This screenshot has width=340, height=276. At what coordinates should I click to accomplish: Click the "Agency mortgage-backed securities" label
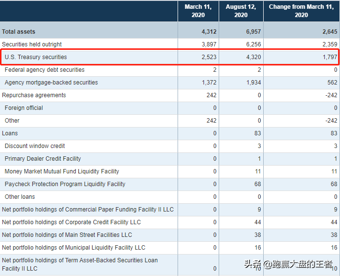pos(51,83)
